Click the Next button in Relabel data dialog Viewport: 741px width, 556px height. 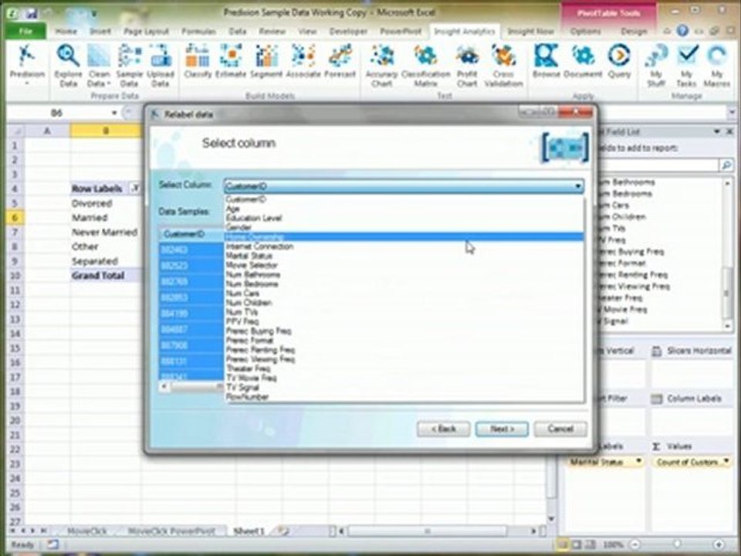pyautogui.click(x=502, y=429)
